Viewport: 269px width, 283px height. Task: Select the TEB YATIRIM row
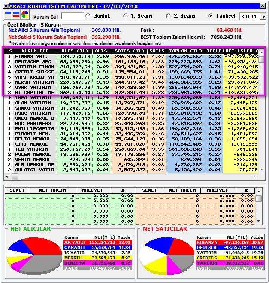[131, 149]
